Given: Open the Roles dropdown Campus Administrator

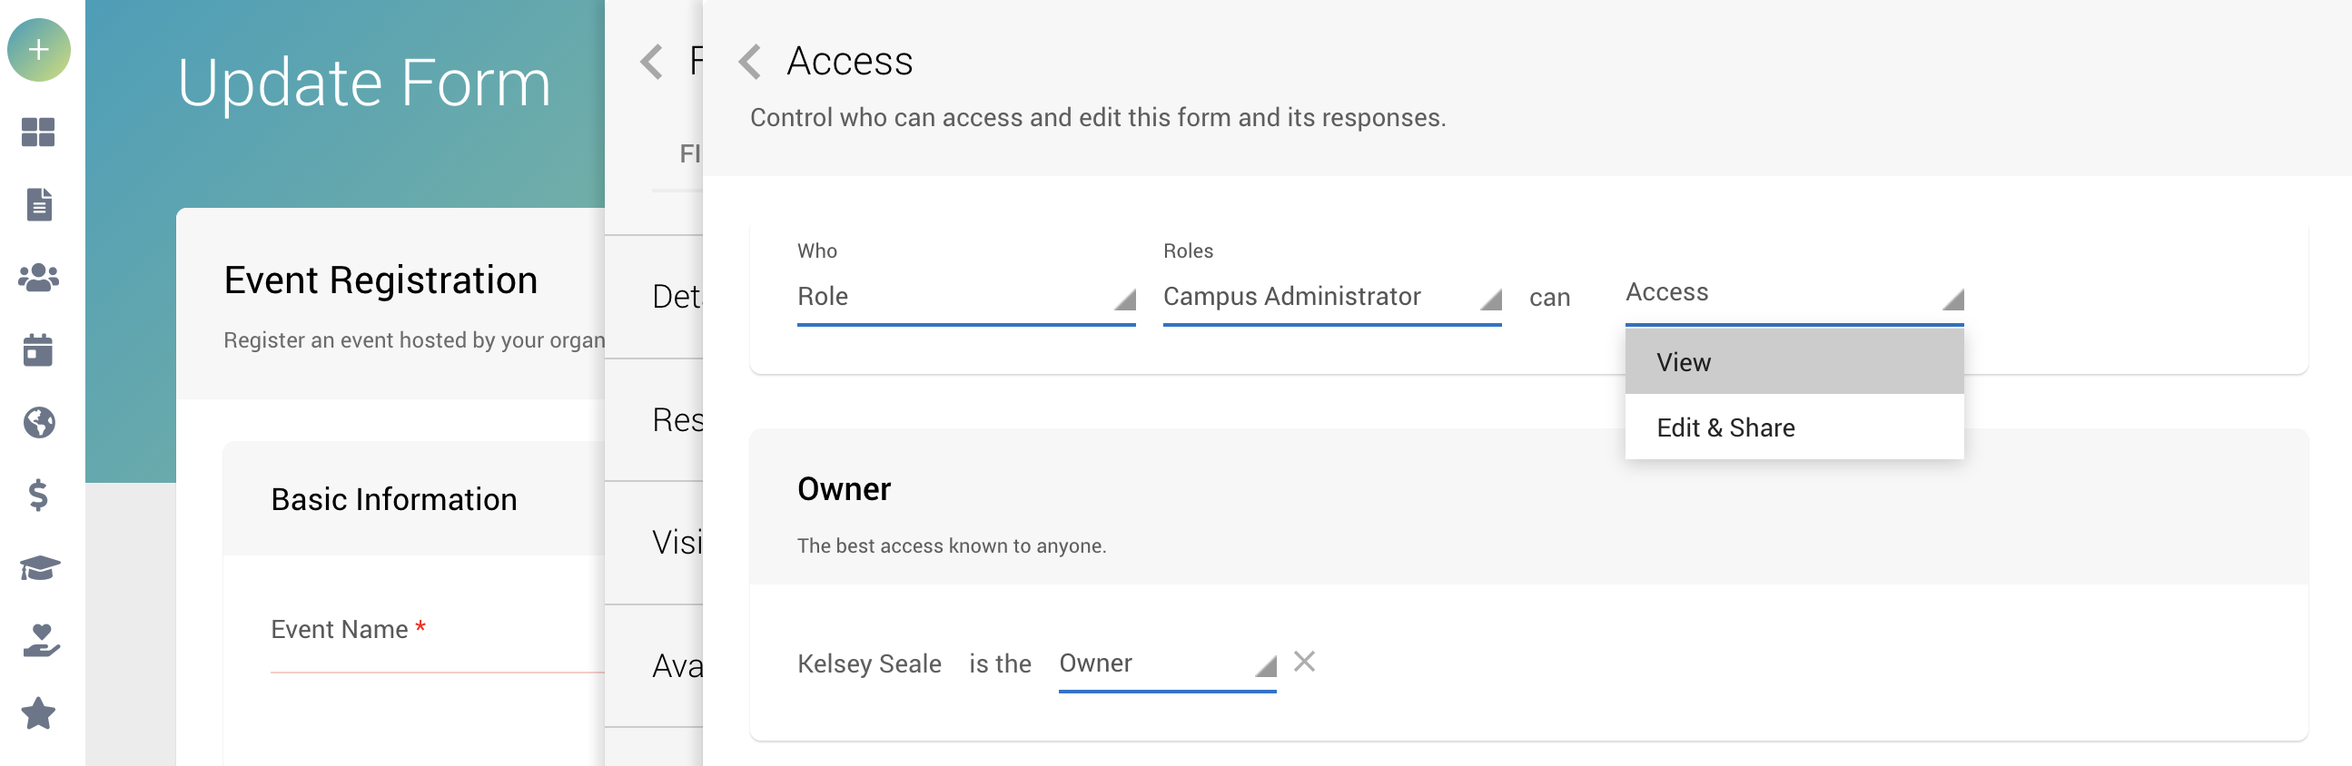Looking at the screenshot, I should point(1331,298).
